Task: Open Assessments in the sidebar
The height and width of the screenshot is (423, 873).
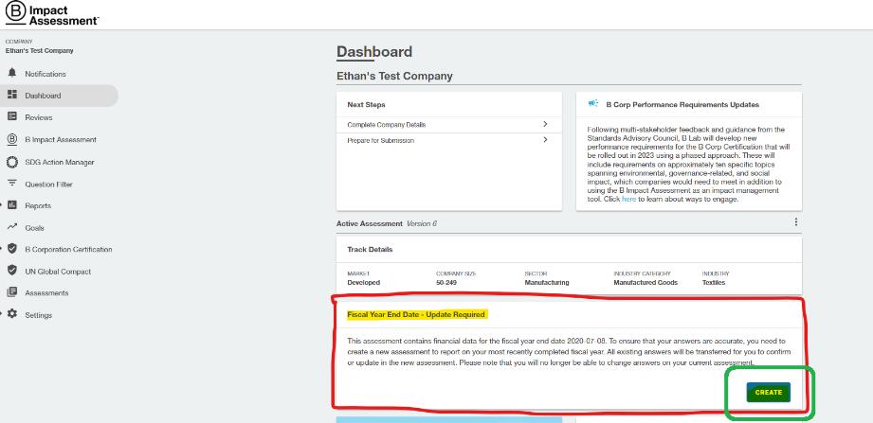Action: (46, 293)
